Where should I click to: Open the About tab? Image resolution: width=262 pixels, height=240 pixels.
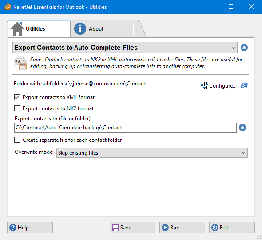point(102,29)
